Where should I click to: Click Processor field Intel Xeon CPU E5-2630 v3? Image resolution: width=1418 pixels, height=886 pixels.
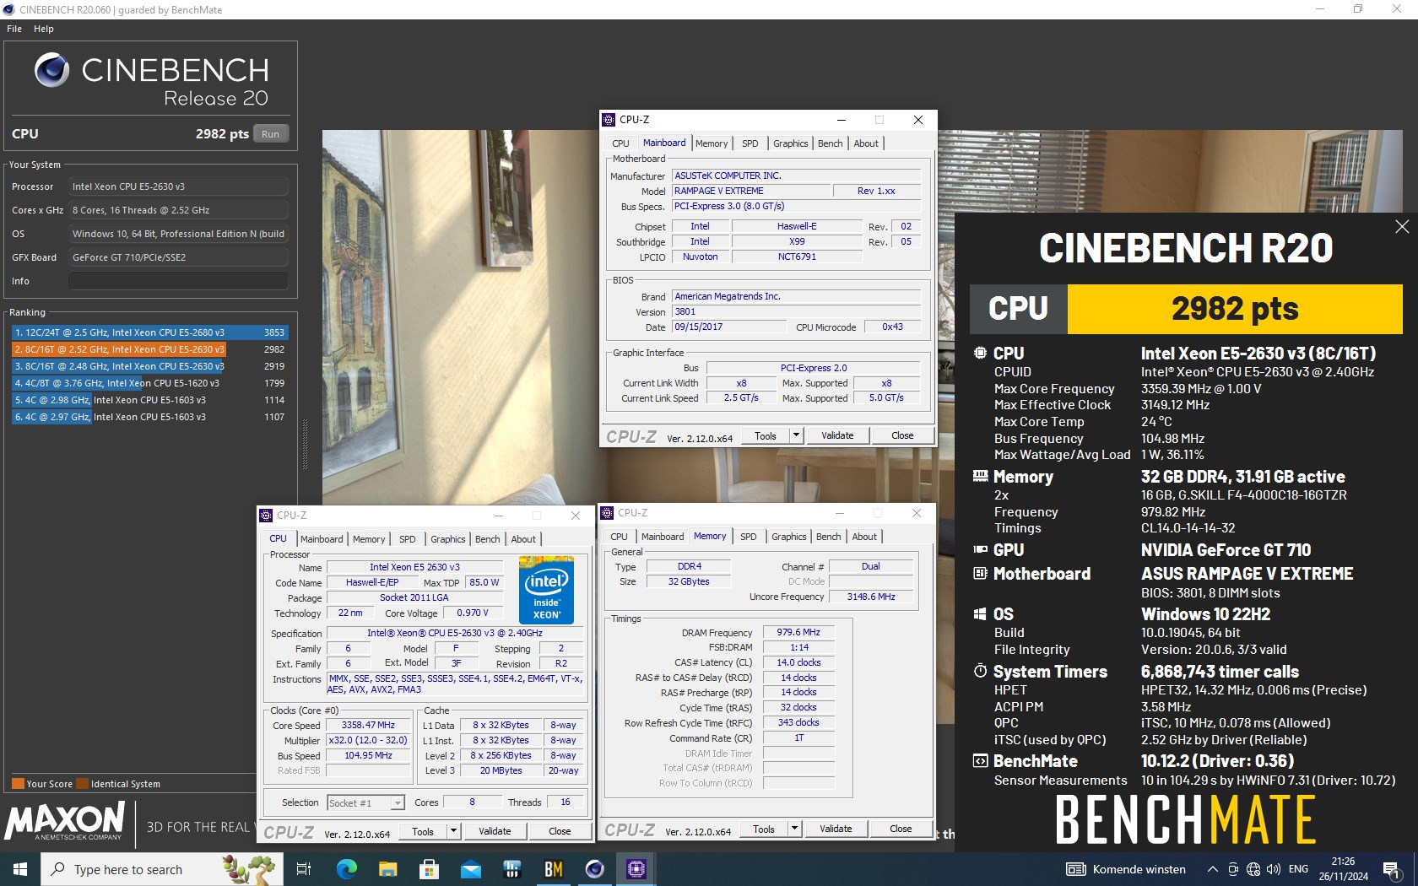pos(178,186)
